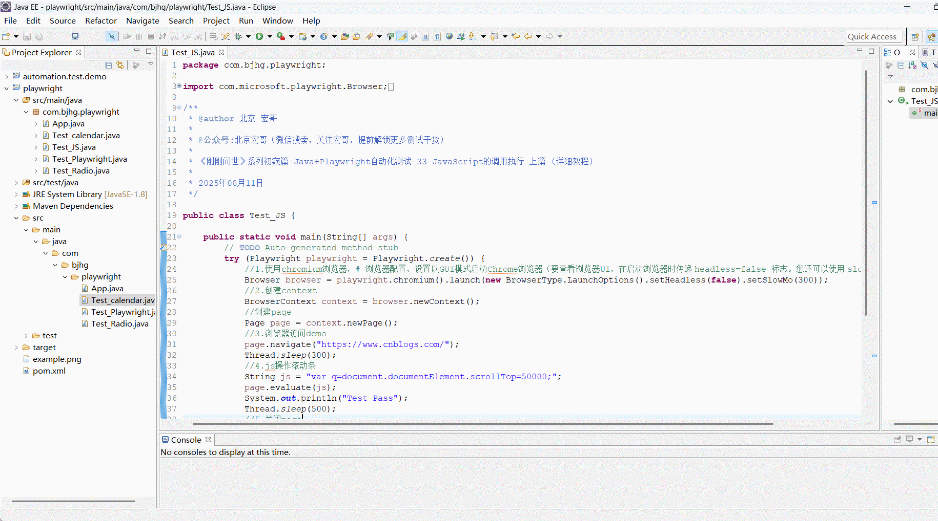
Task: Click the Back navigation arrow in toolbar
Action: click(527, 36)
